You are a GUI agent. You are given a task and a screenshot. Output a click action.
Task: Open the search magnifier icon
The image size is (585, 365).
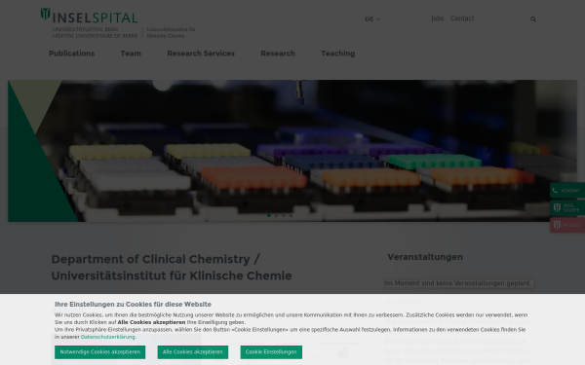click(533, 19)
